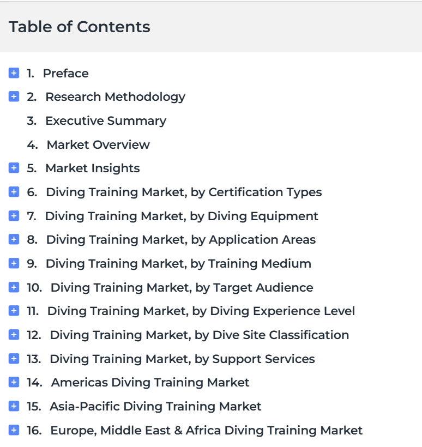This screenshot has width=422, height=447.
Task: Open Diving Training Market by Certification Types
Action: tap(183, 192)
